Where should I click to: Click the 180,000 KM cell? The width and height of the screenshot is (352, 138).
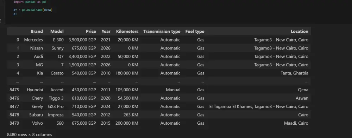[127, 73]
